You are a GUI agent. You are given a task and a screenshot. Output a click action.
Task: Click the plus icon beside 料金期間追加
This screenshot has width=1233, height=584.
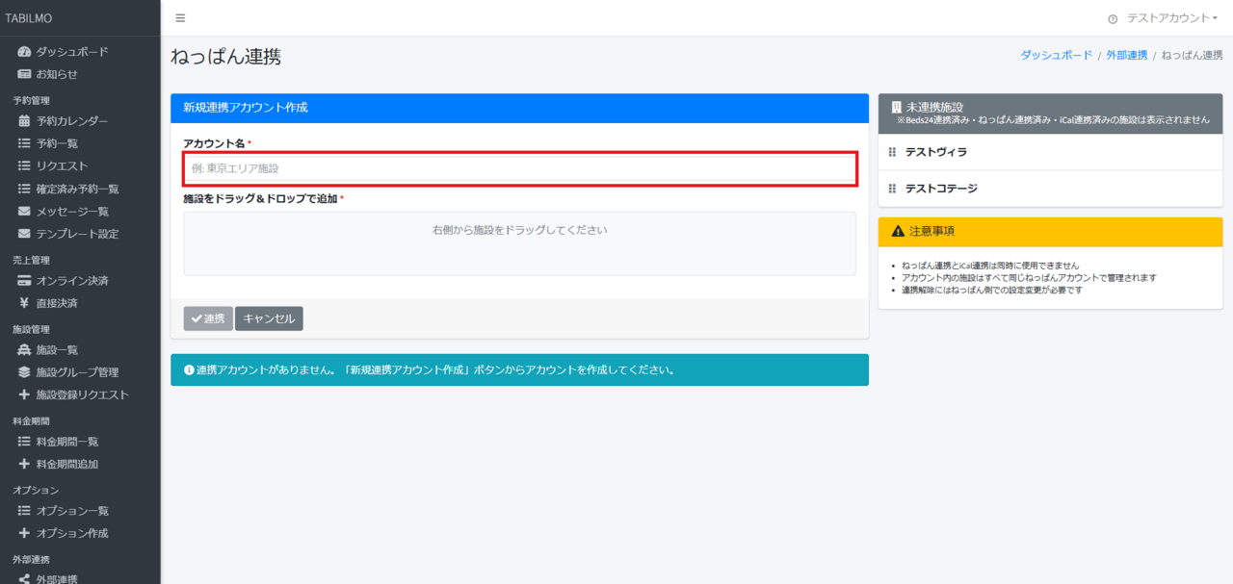(x=24, y=464)
